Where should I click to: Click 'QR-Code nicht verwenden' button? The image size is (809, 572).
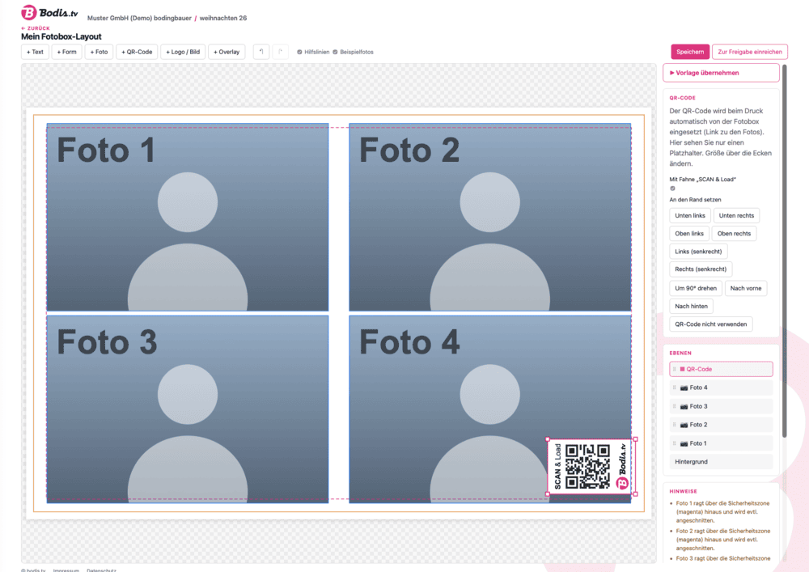[x=711, y=324]
